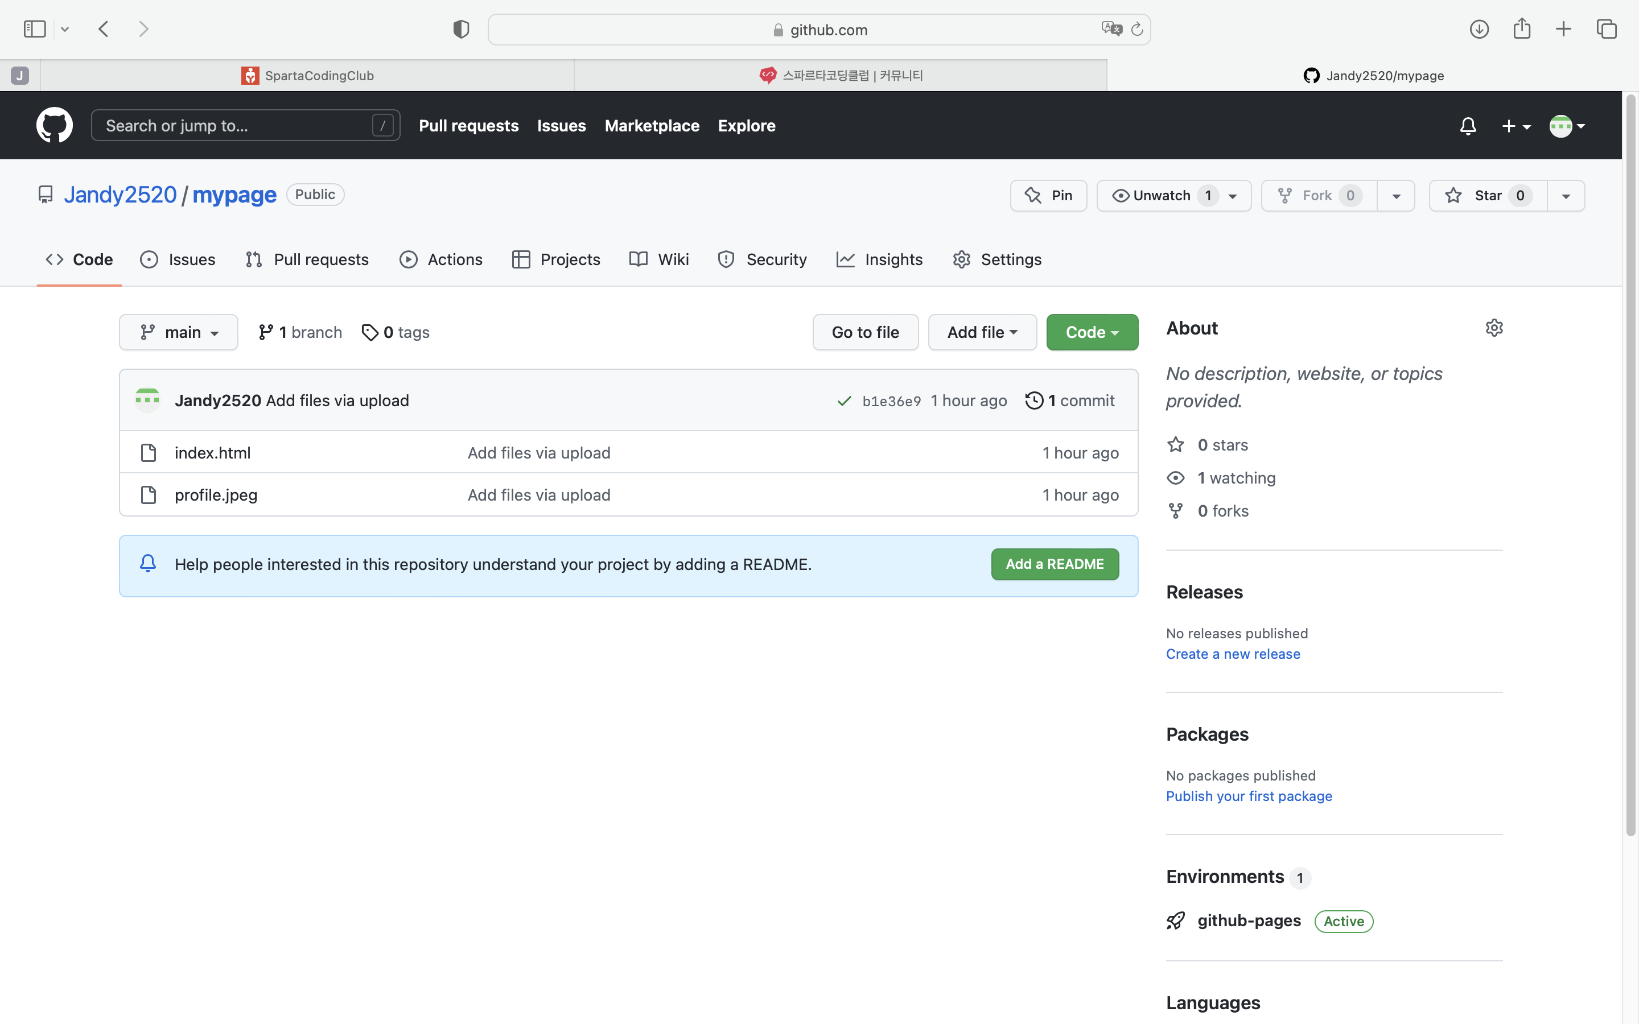Open the profile.jpeg file
1639x1024 pixels.
(x=216, y=495)
